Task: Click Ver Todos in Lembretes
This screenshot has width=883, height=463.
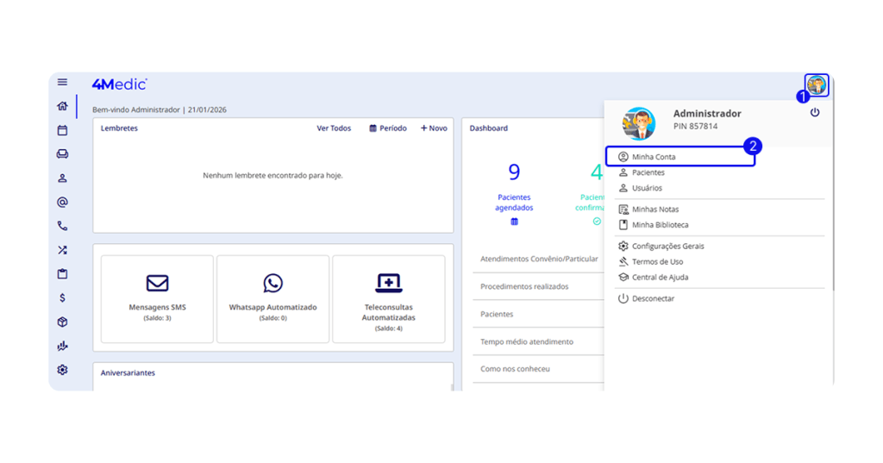Action: click(334, 128)
